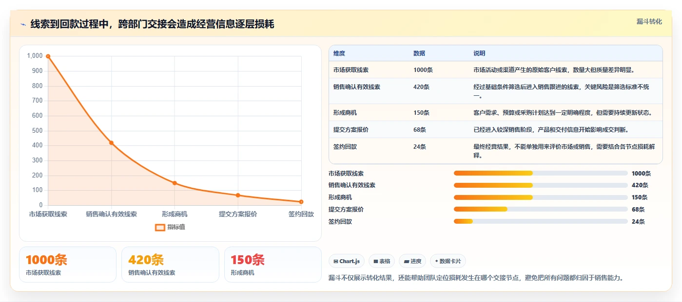Click the 150条 形成商机 data card
The height and width of the screenshot is (302, 682).
(x=273, y=265)
